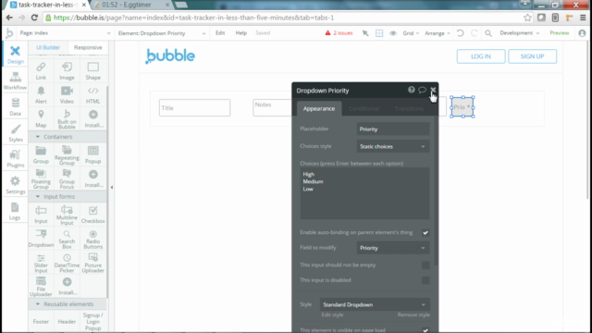Switch to the UI Builder tab
The image size is (592, 333).
(x=48, y=47)
